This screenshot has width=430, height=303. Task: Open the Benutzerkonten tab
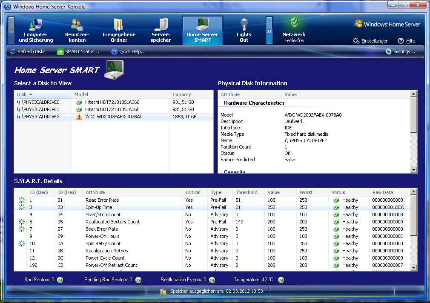tap(77, 30)
